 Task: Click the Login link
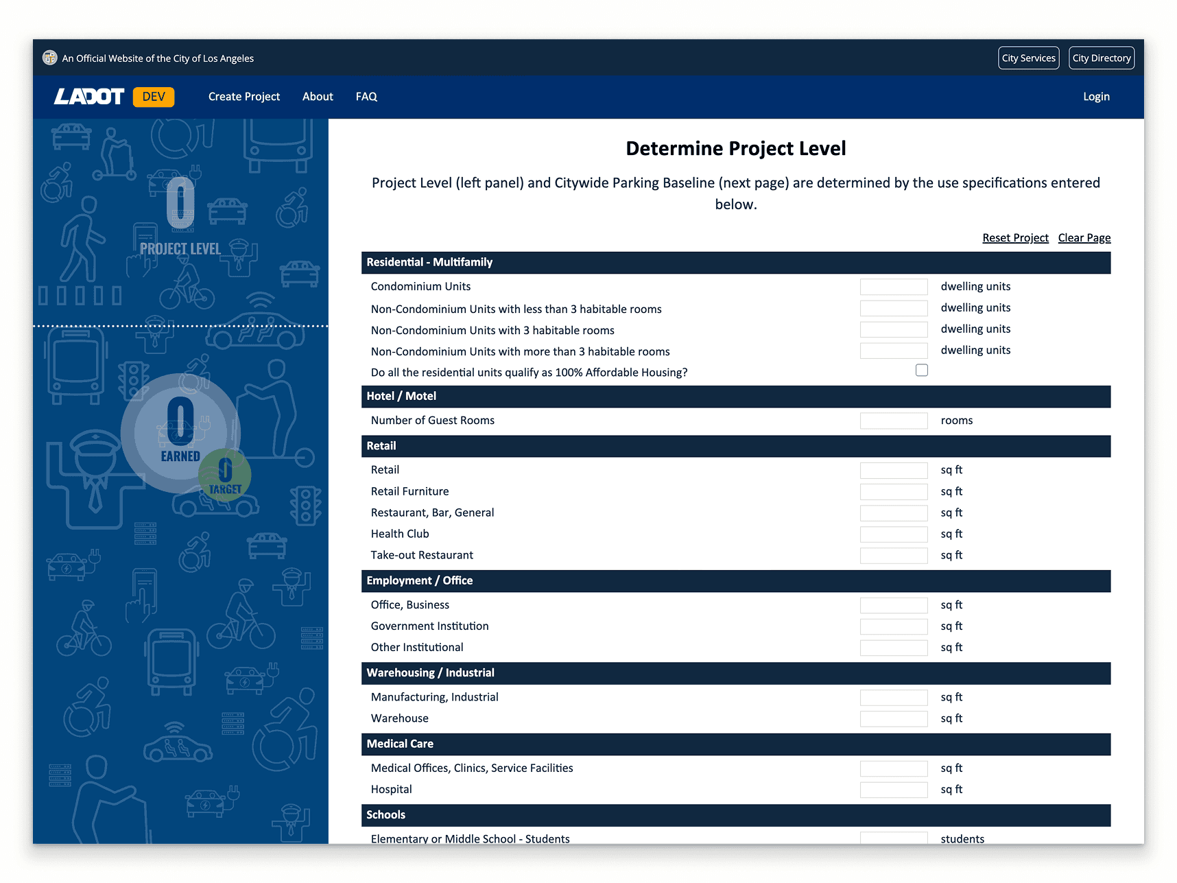coord(1096,97)
